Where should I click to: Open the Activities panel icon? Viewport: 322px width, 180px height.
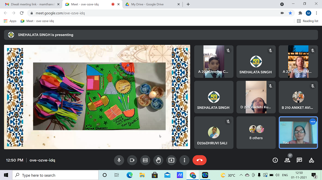coord(311,160)
